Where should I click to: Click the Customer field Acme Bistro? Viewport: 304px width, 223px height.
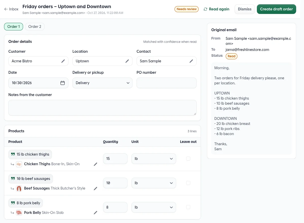[x=38, y=61]
